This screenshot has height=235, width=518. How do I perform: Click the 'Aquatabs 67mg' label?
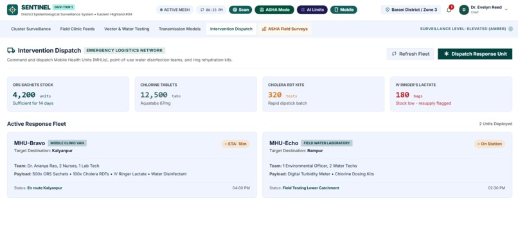155,103
